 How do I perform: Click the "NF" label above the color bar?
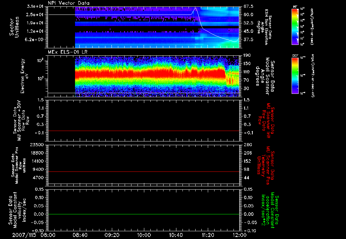coord(295,7)
